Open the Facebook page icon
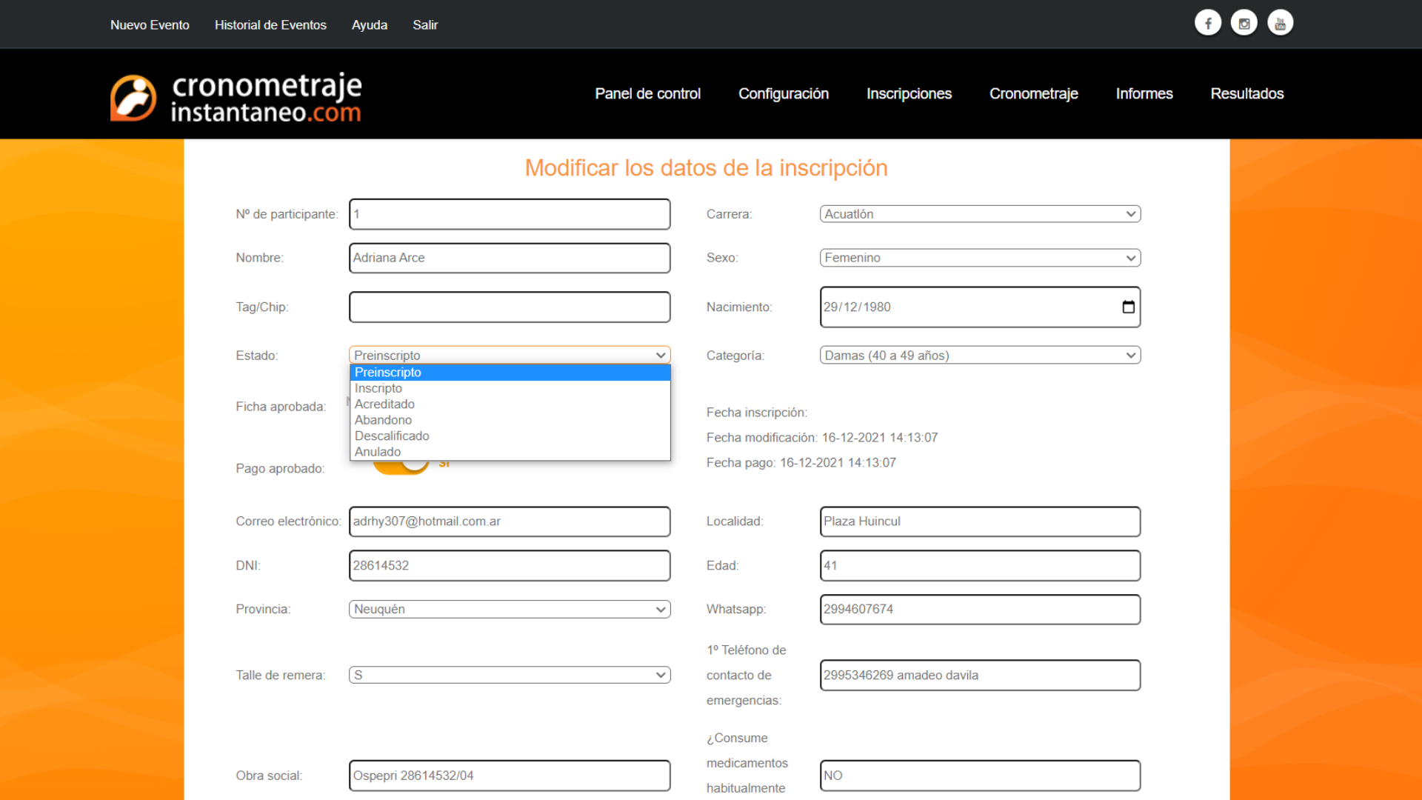The height and width of the screenshot is (800, 1422). pyautogui.click(x=1208, y=22)
